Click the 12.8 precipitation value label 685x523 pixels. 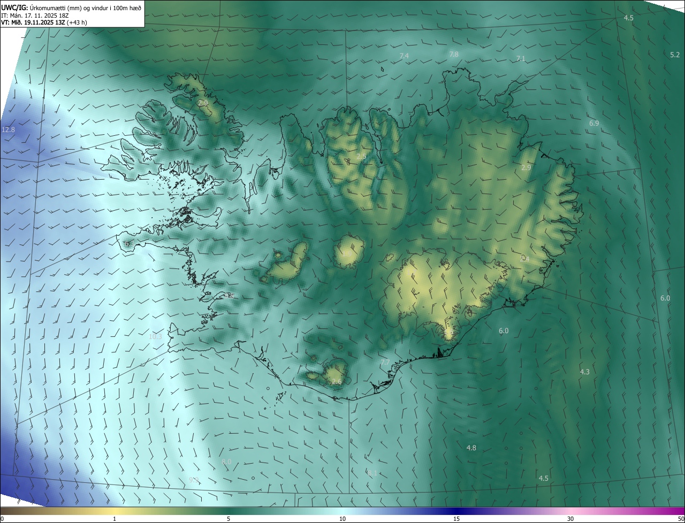click(x=9, y=130)
